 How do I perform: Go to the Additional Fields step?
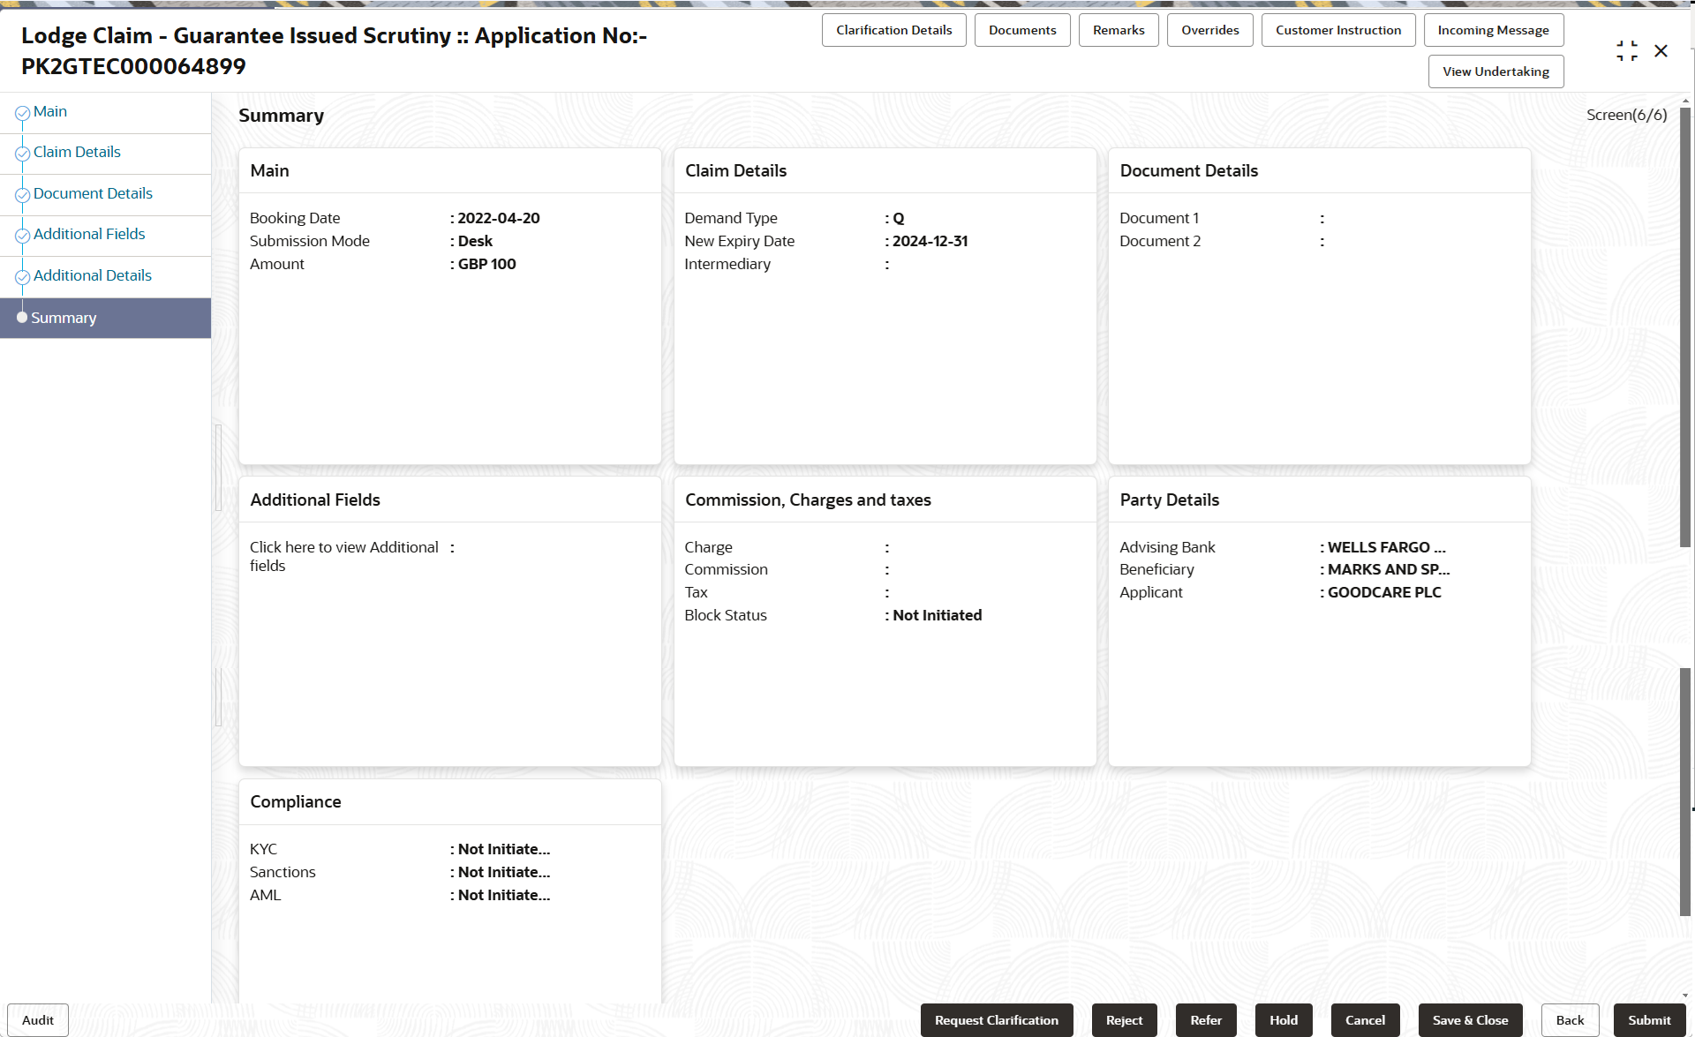pos(89,234)
